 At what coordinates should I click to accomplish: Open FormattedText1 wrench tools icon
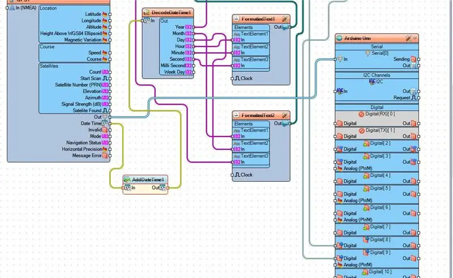[x=285, y=19]
